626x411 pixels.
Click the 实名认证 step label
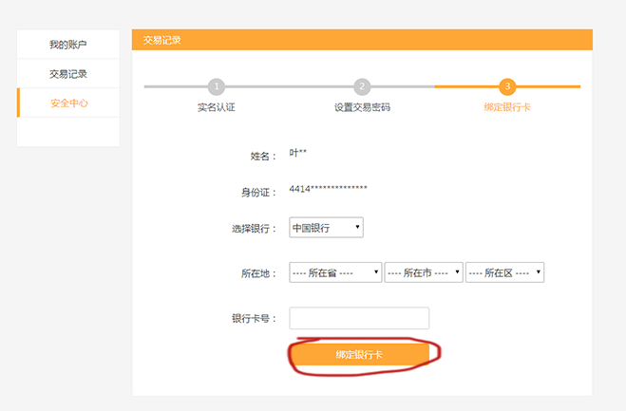pyautogui.click(x=217, y=107)
